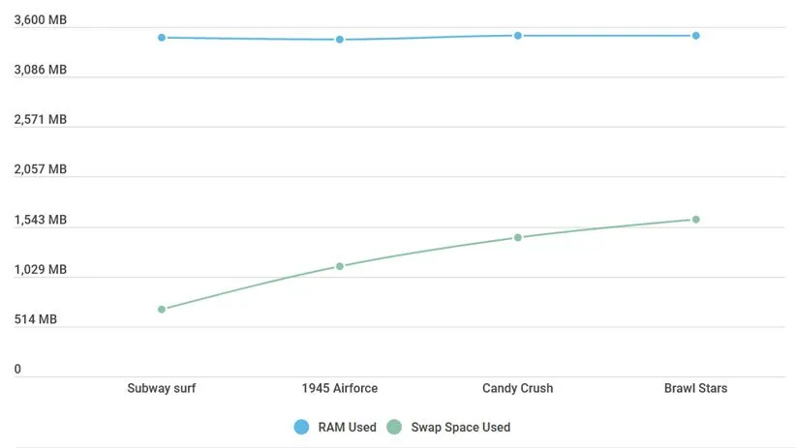
Task: Click the 514 MB axis label
Action: pos(35,319)
